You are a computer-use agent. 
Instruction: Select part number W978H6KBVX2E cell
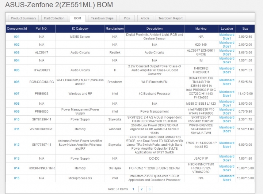[42, 129]
